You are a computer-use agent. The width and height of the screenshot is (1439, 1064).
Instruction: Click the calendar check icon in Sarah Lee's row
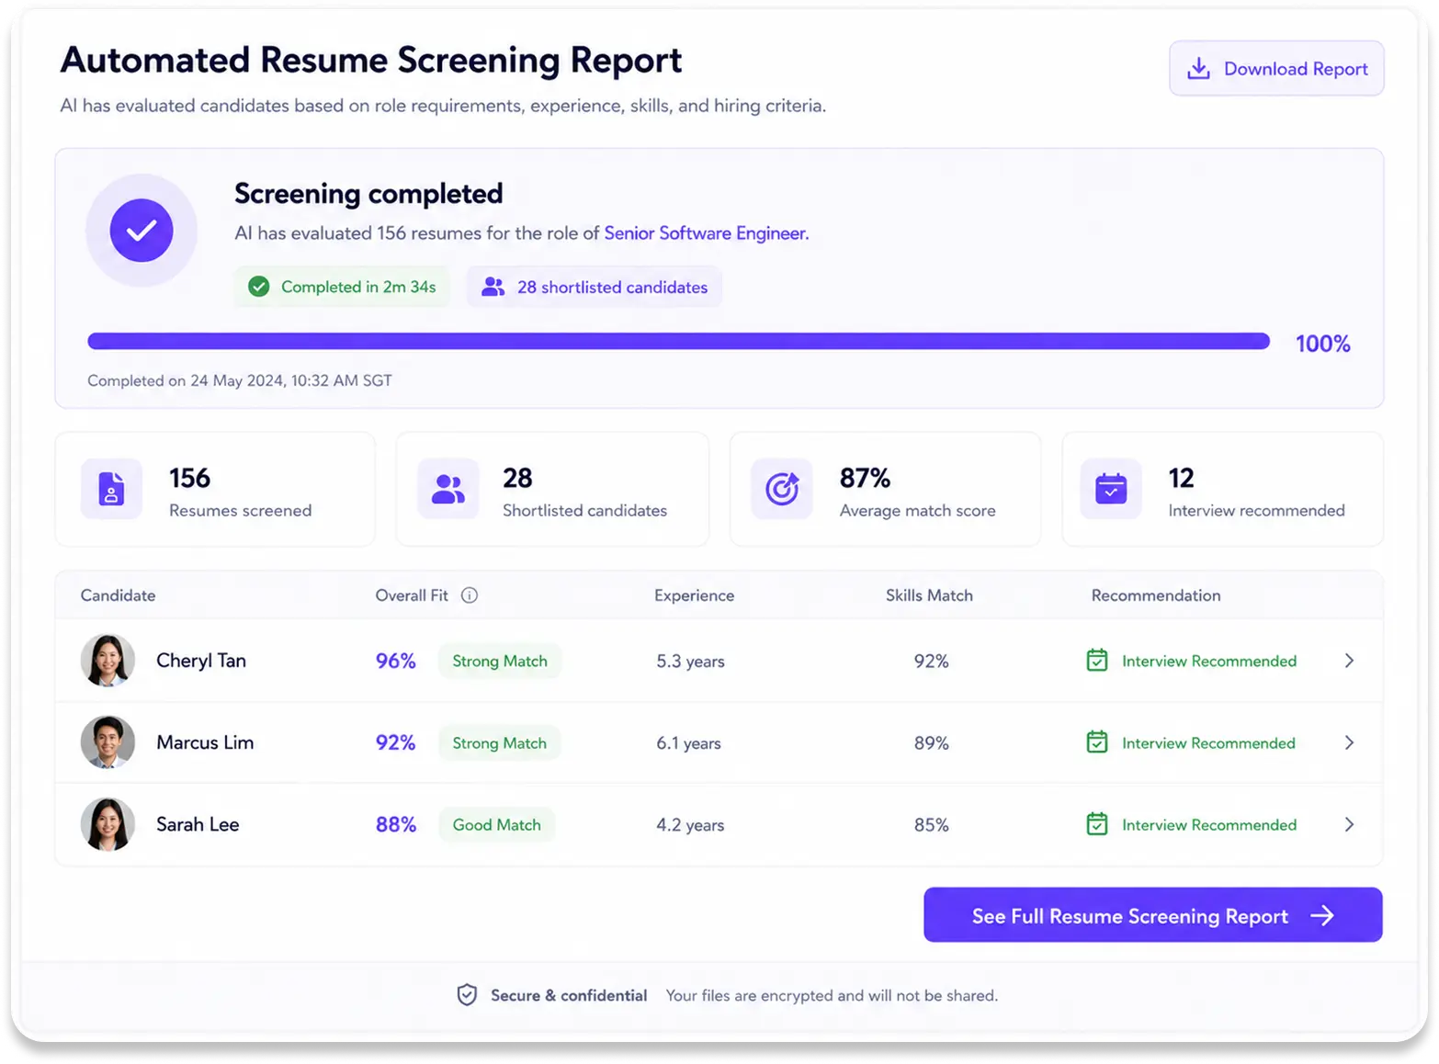(x=1097, y=823)
